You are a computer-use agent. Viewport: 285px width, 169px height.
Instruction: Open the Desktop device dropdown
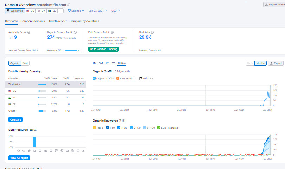76,11
